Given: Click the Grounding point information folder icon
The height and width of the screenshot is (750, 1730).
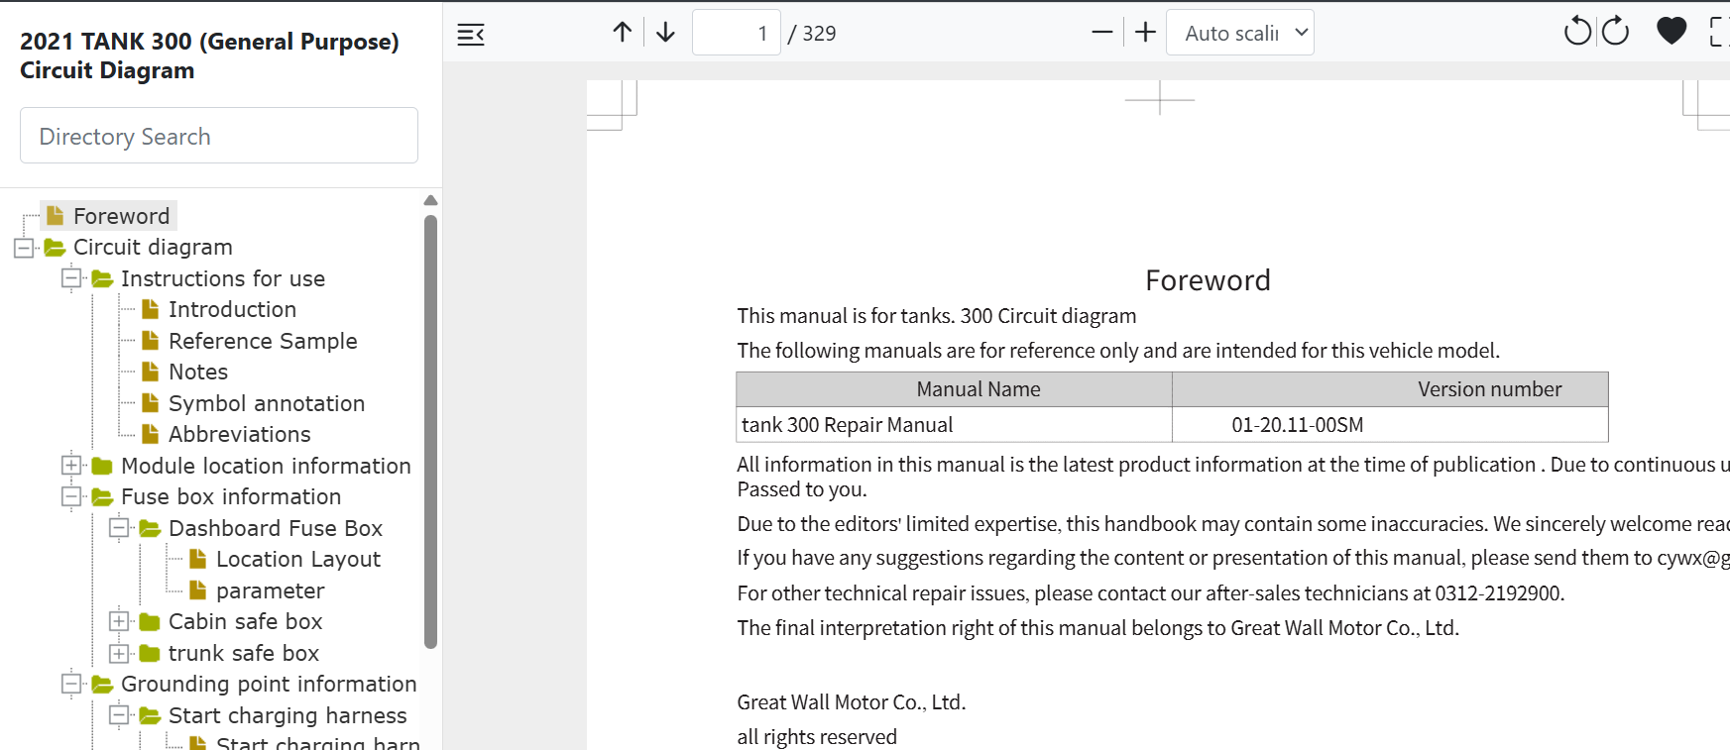Looking at the screenshot, I should tap(102, 684).
